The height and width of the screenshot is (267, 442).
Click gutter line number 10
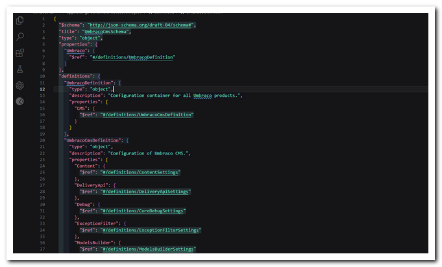[x=42, y=76]
